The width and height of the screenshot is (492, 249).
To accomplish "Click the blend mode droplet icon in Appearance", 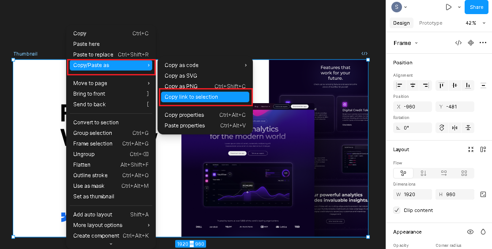I will coord(483,232).
